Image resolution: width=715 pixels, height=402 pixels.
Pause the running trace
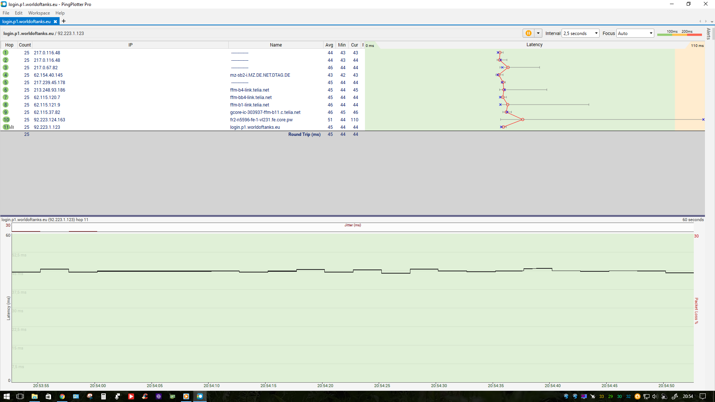528,33
